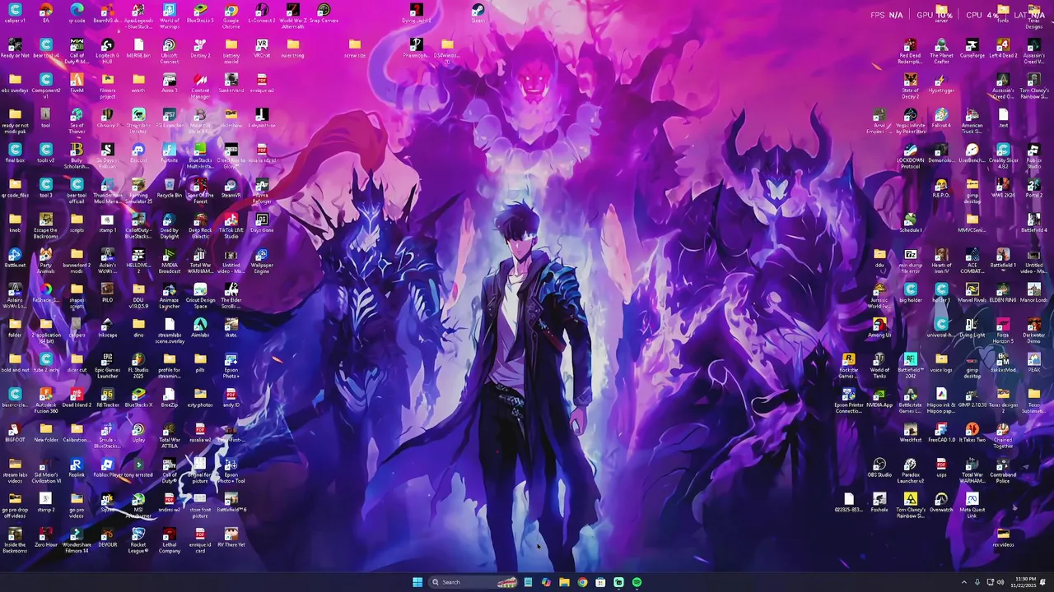
Task: Select the Snap Camera desktop icon
Action: click(x=324, y=13)
